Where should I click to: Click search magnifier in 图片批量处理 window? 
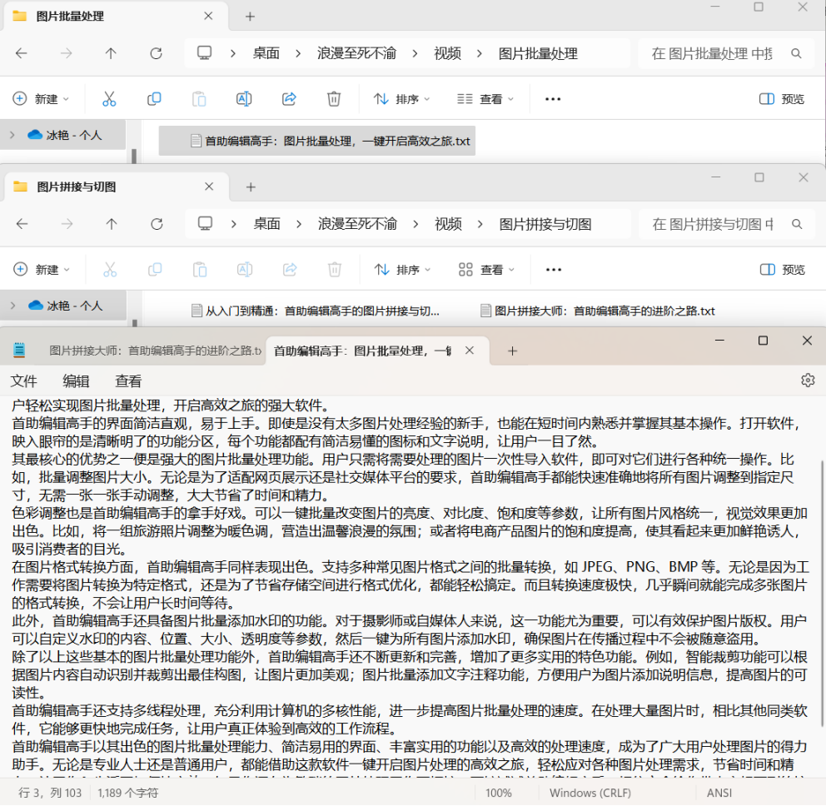coord(797,53)
